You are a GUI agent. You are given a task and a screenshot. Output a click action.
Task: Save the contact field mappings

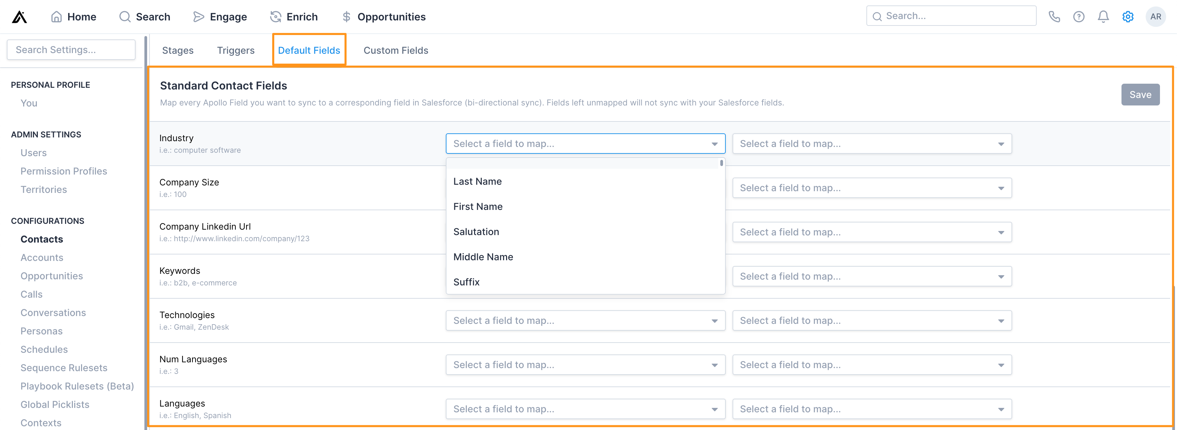click(1141, 95)
